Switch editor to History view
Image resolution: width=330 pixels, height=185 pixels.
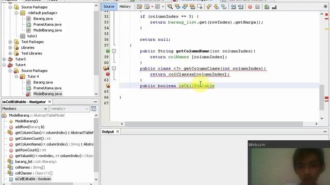pyautogui.click(x=125, y=7)
